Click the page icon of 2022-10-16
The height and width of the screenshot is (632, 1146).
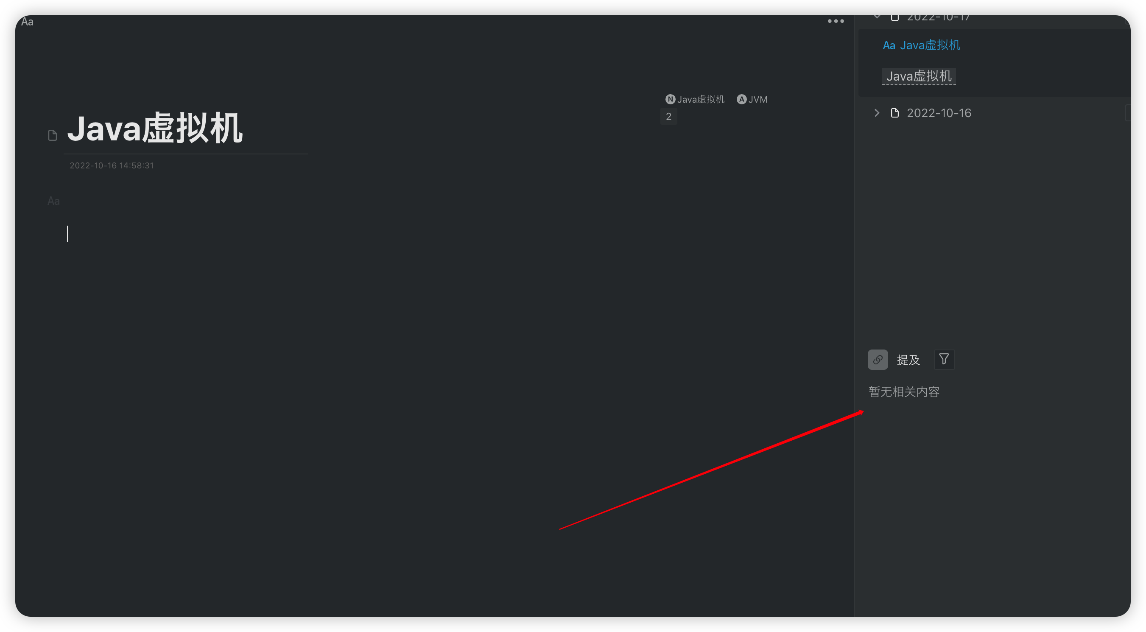894,113
